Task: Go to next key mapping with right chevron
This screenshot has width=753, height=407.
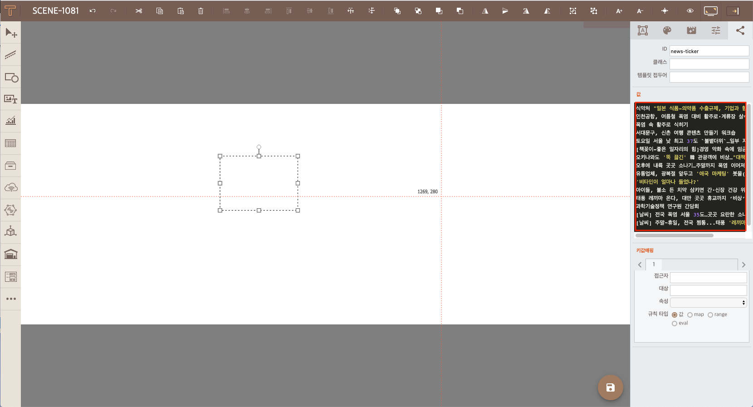Action: click(x=743, y=265)
